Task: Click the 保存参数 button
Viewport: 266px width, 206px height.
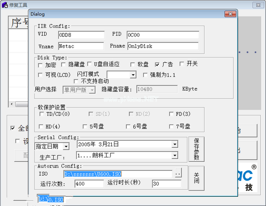Action: [x=196, y=149]
